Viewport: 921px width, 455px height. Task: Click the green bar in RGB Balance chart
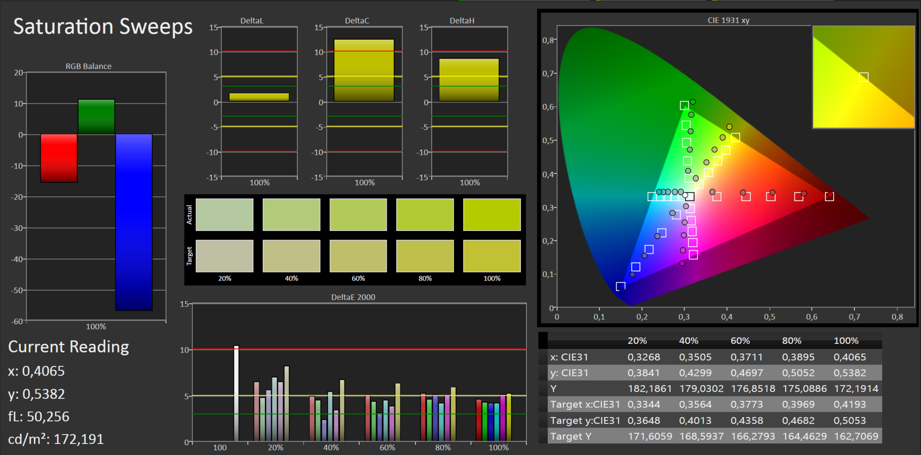tap(96, 117)
